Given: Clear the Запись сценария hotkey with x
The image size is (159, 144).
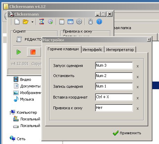Looking at the screenshot, I should [x=137, y=87].
